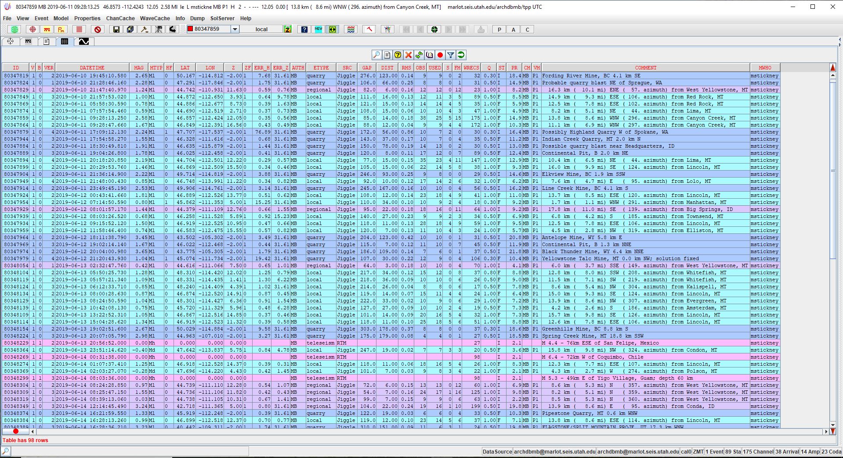The image size is (843, 458).
Task: Click the red X delete icon above table
Action: [408, 55]
